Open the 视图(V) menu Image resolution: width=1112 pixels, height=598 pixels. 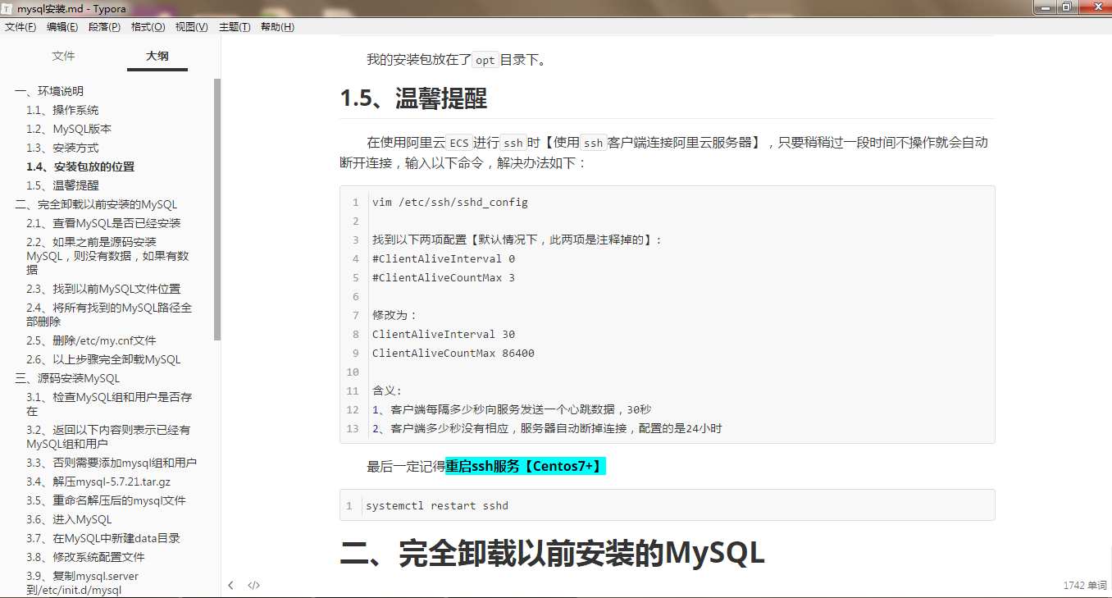191,26
